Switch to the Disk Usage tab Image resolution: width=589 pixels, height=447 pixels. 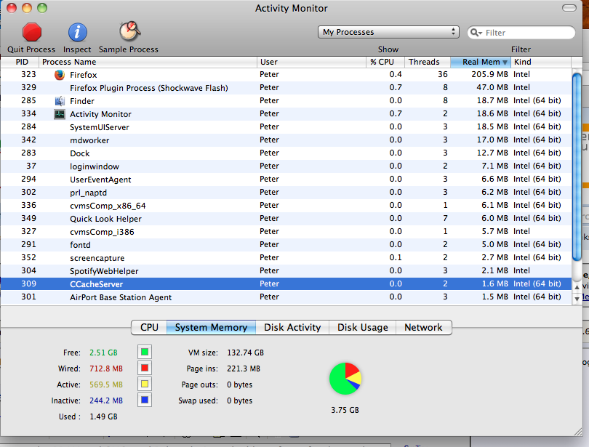point(363,327)
